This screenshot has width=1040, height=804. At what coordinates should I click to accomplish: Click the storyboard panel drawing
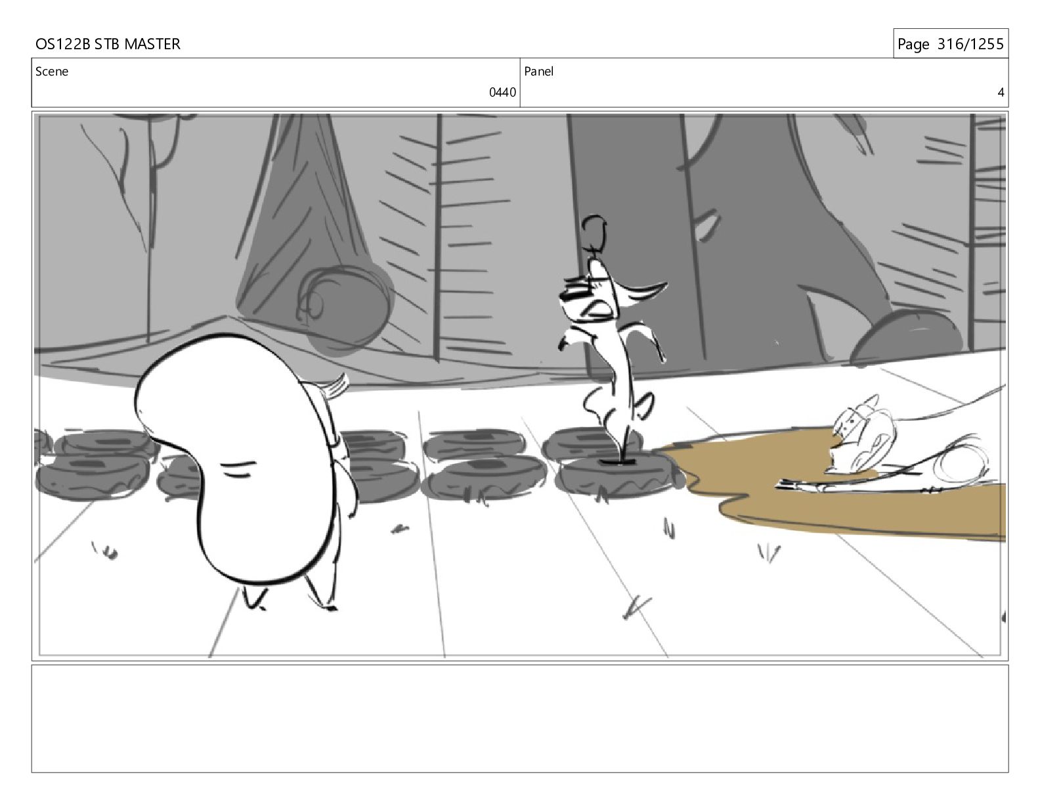click(520, 386)
